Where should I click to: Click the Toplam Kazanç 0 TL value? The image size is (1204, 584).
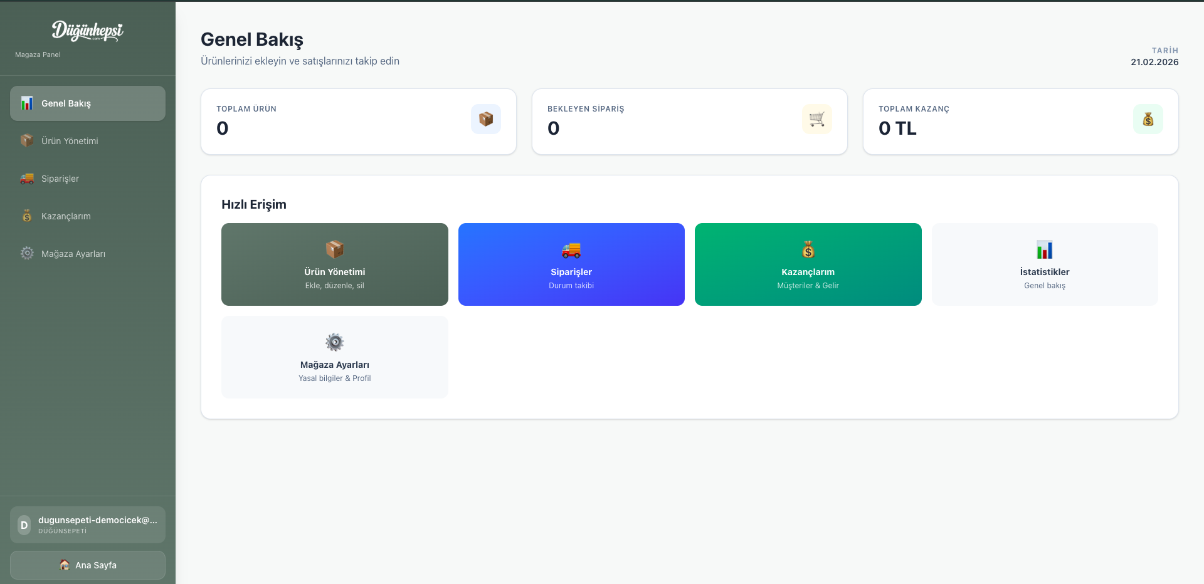tap(897, 128)
